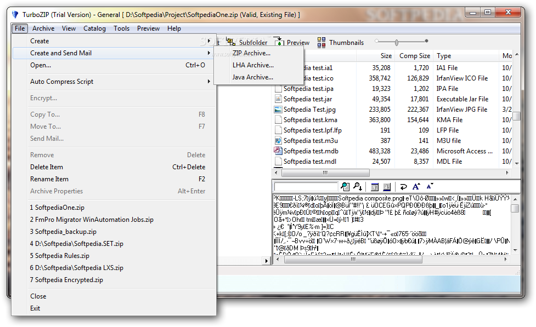This screenshot has height=327, width=536.
Task: Click the Size column header
Action: 376,56
